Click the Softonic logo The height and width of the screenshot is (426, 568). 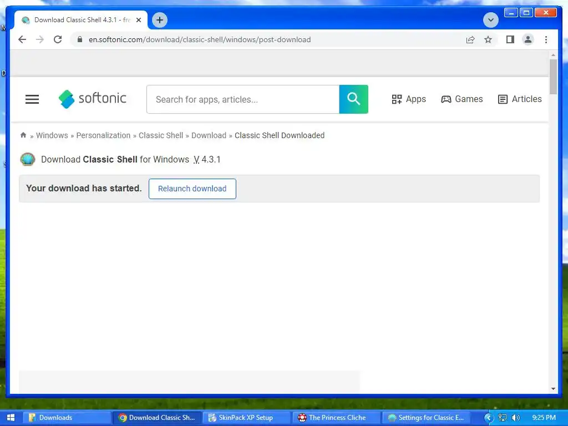pos(93,99)
